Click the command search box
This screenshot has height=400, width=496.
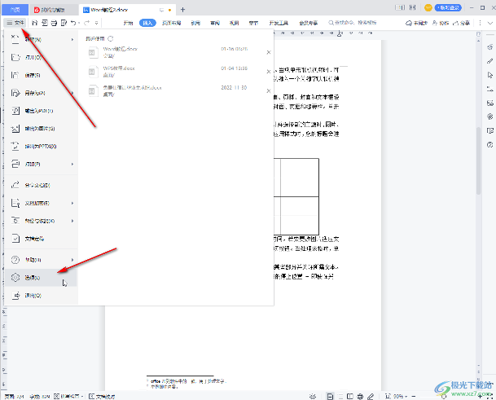(353, 23)
